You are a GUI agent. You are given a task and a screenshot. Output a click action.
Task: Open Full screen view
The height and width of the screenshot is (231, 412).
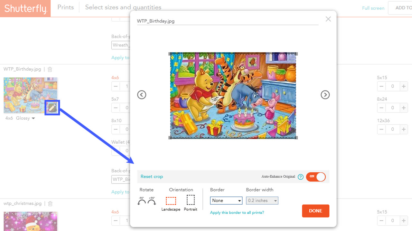pyautogui.click(x=373, y=8)
